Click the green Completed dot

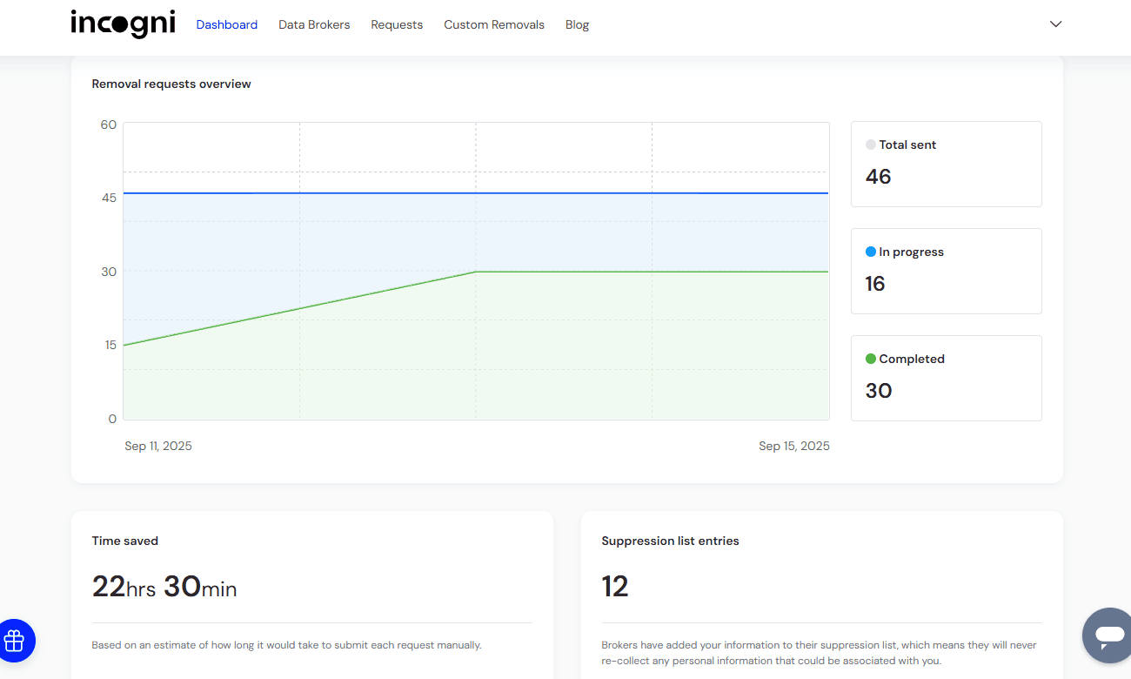pos(871,359)
